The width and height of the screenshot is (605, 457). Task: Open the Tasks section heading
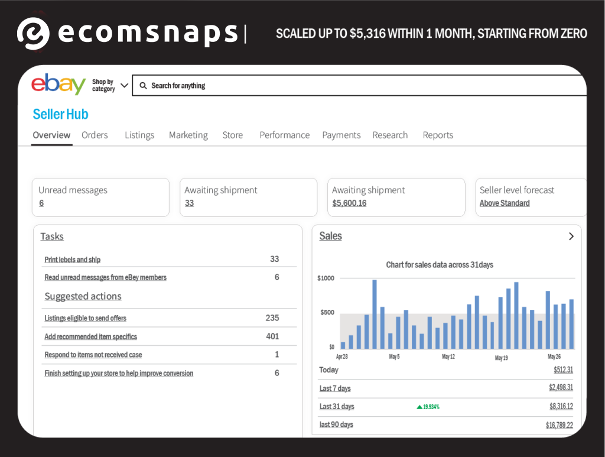[52, 236]
